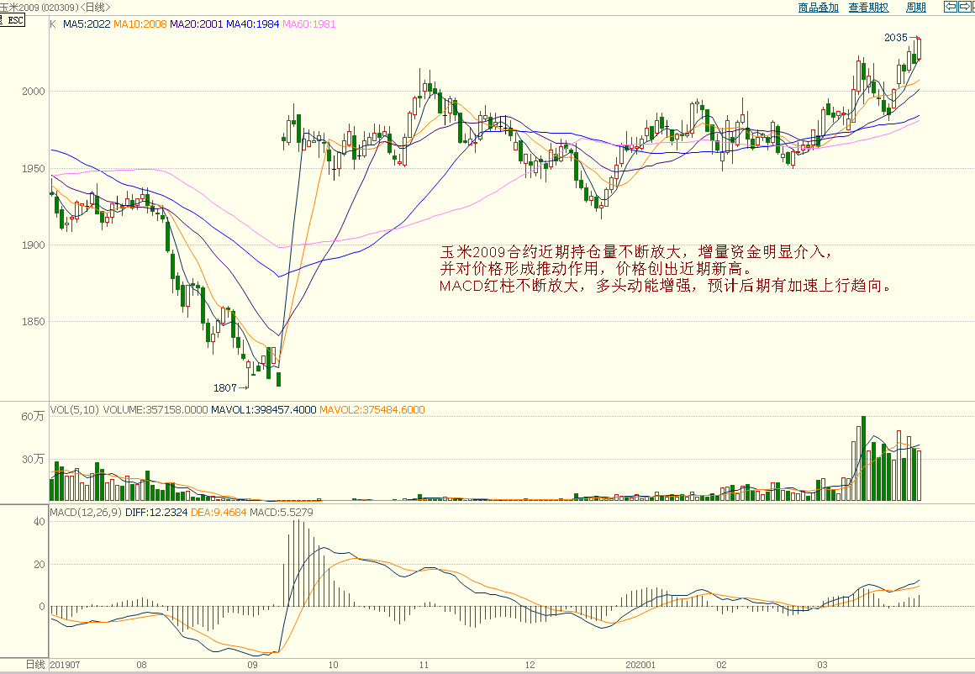
Task: Expand the 周期 period selector
Action: point(915,8)
